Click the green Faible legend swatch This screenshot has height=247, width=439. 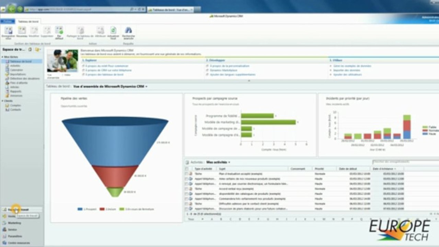pyautogui.click(x=425, y=127)
